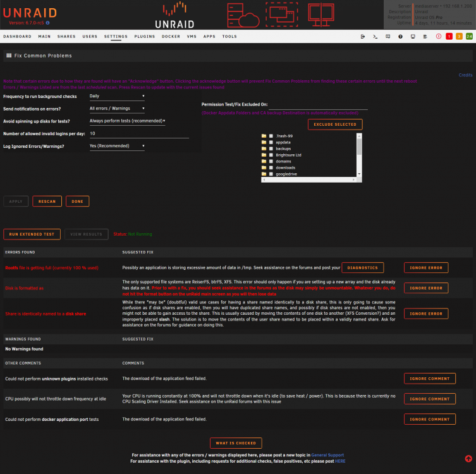Open the VMs page

pyautogui.click(x=192, y=37)
